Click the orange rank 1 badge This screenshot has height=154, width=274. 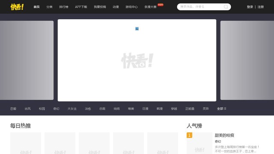(x=189, y=135)
